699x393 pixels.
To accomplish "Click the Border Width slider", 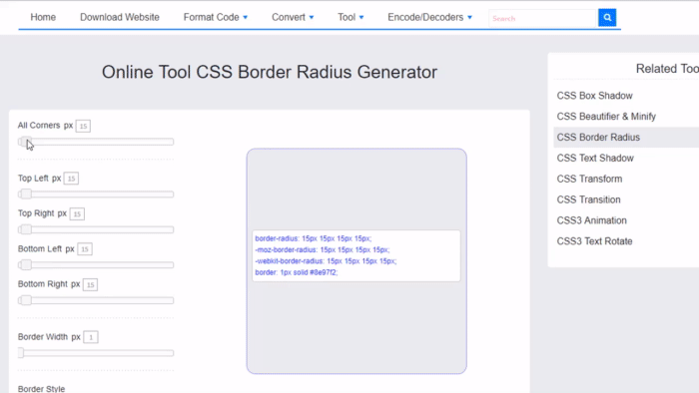I will 96,353.
